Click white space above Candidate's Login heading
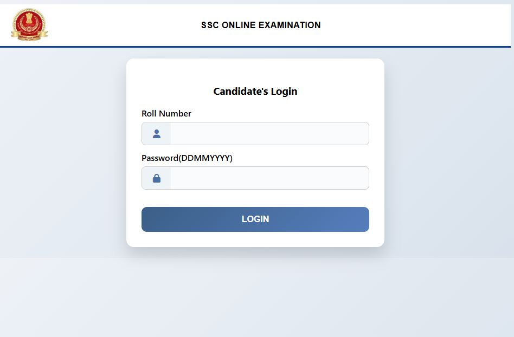The height and width of the screenshot is (337, 514). (x=255, y=70)
